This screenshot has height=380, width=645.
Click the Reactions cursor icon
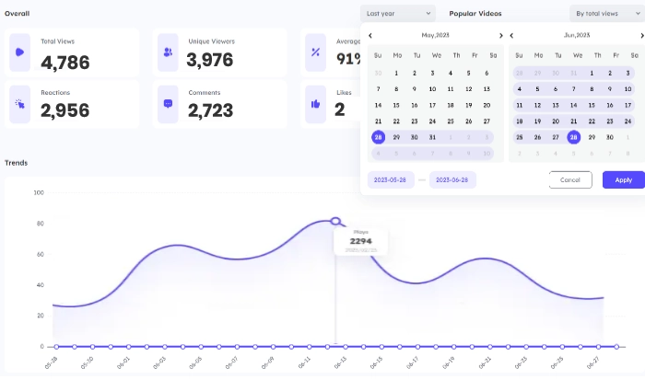(20, 104)
